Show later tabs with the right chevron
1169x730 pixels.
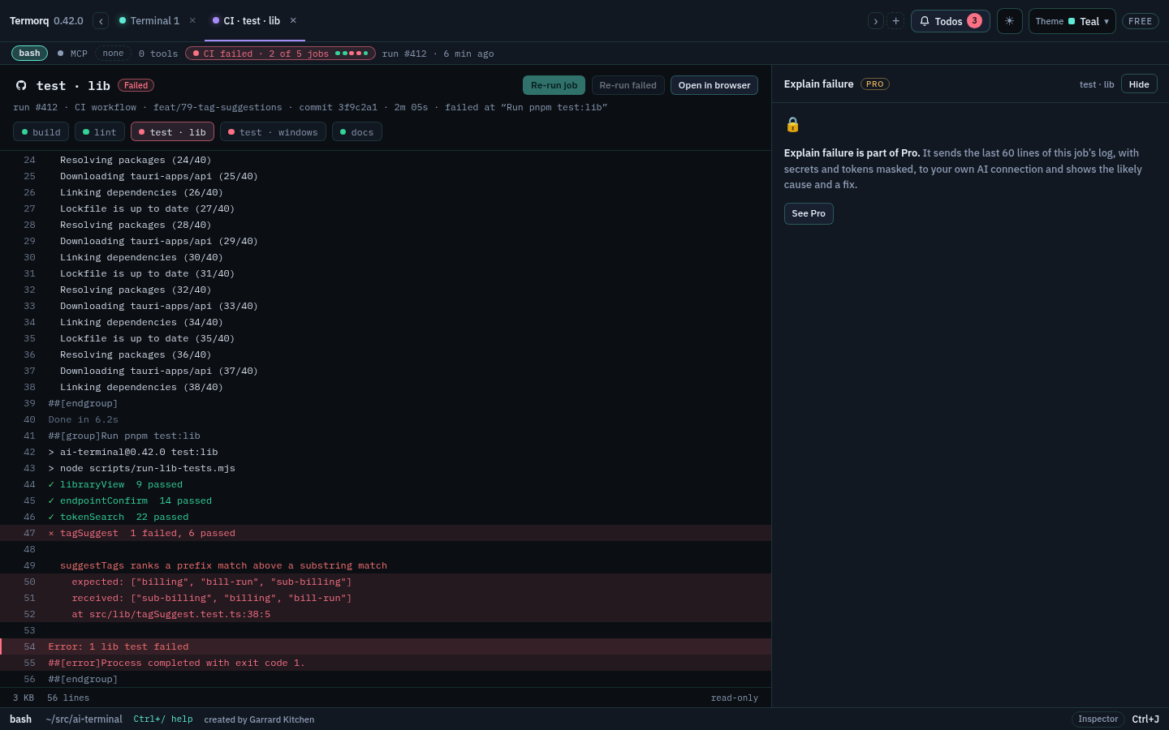click(x=875, y=21)
